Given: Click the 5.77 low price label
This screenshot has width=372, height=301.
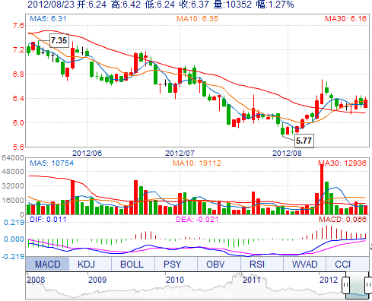Looking at the screenshot, I should pos(304,141).
